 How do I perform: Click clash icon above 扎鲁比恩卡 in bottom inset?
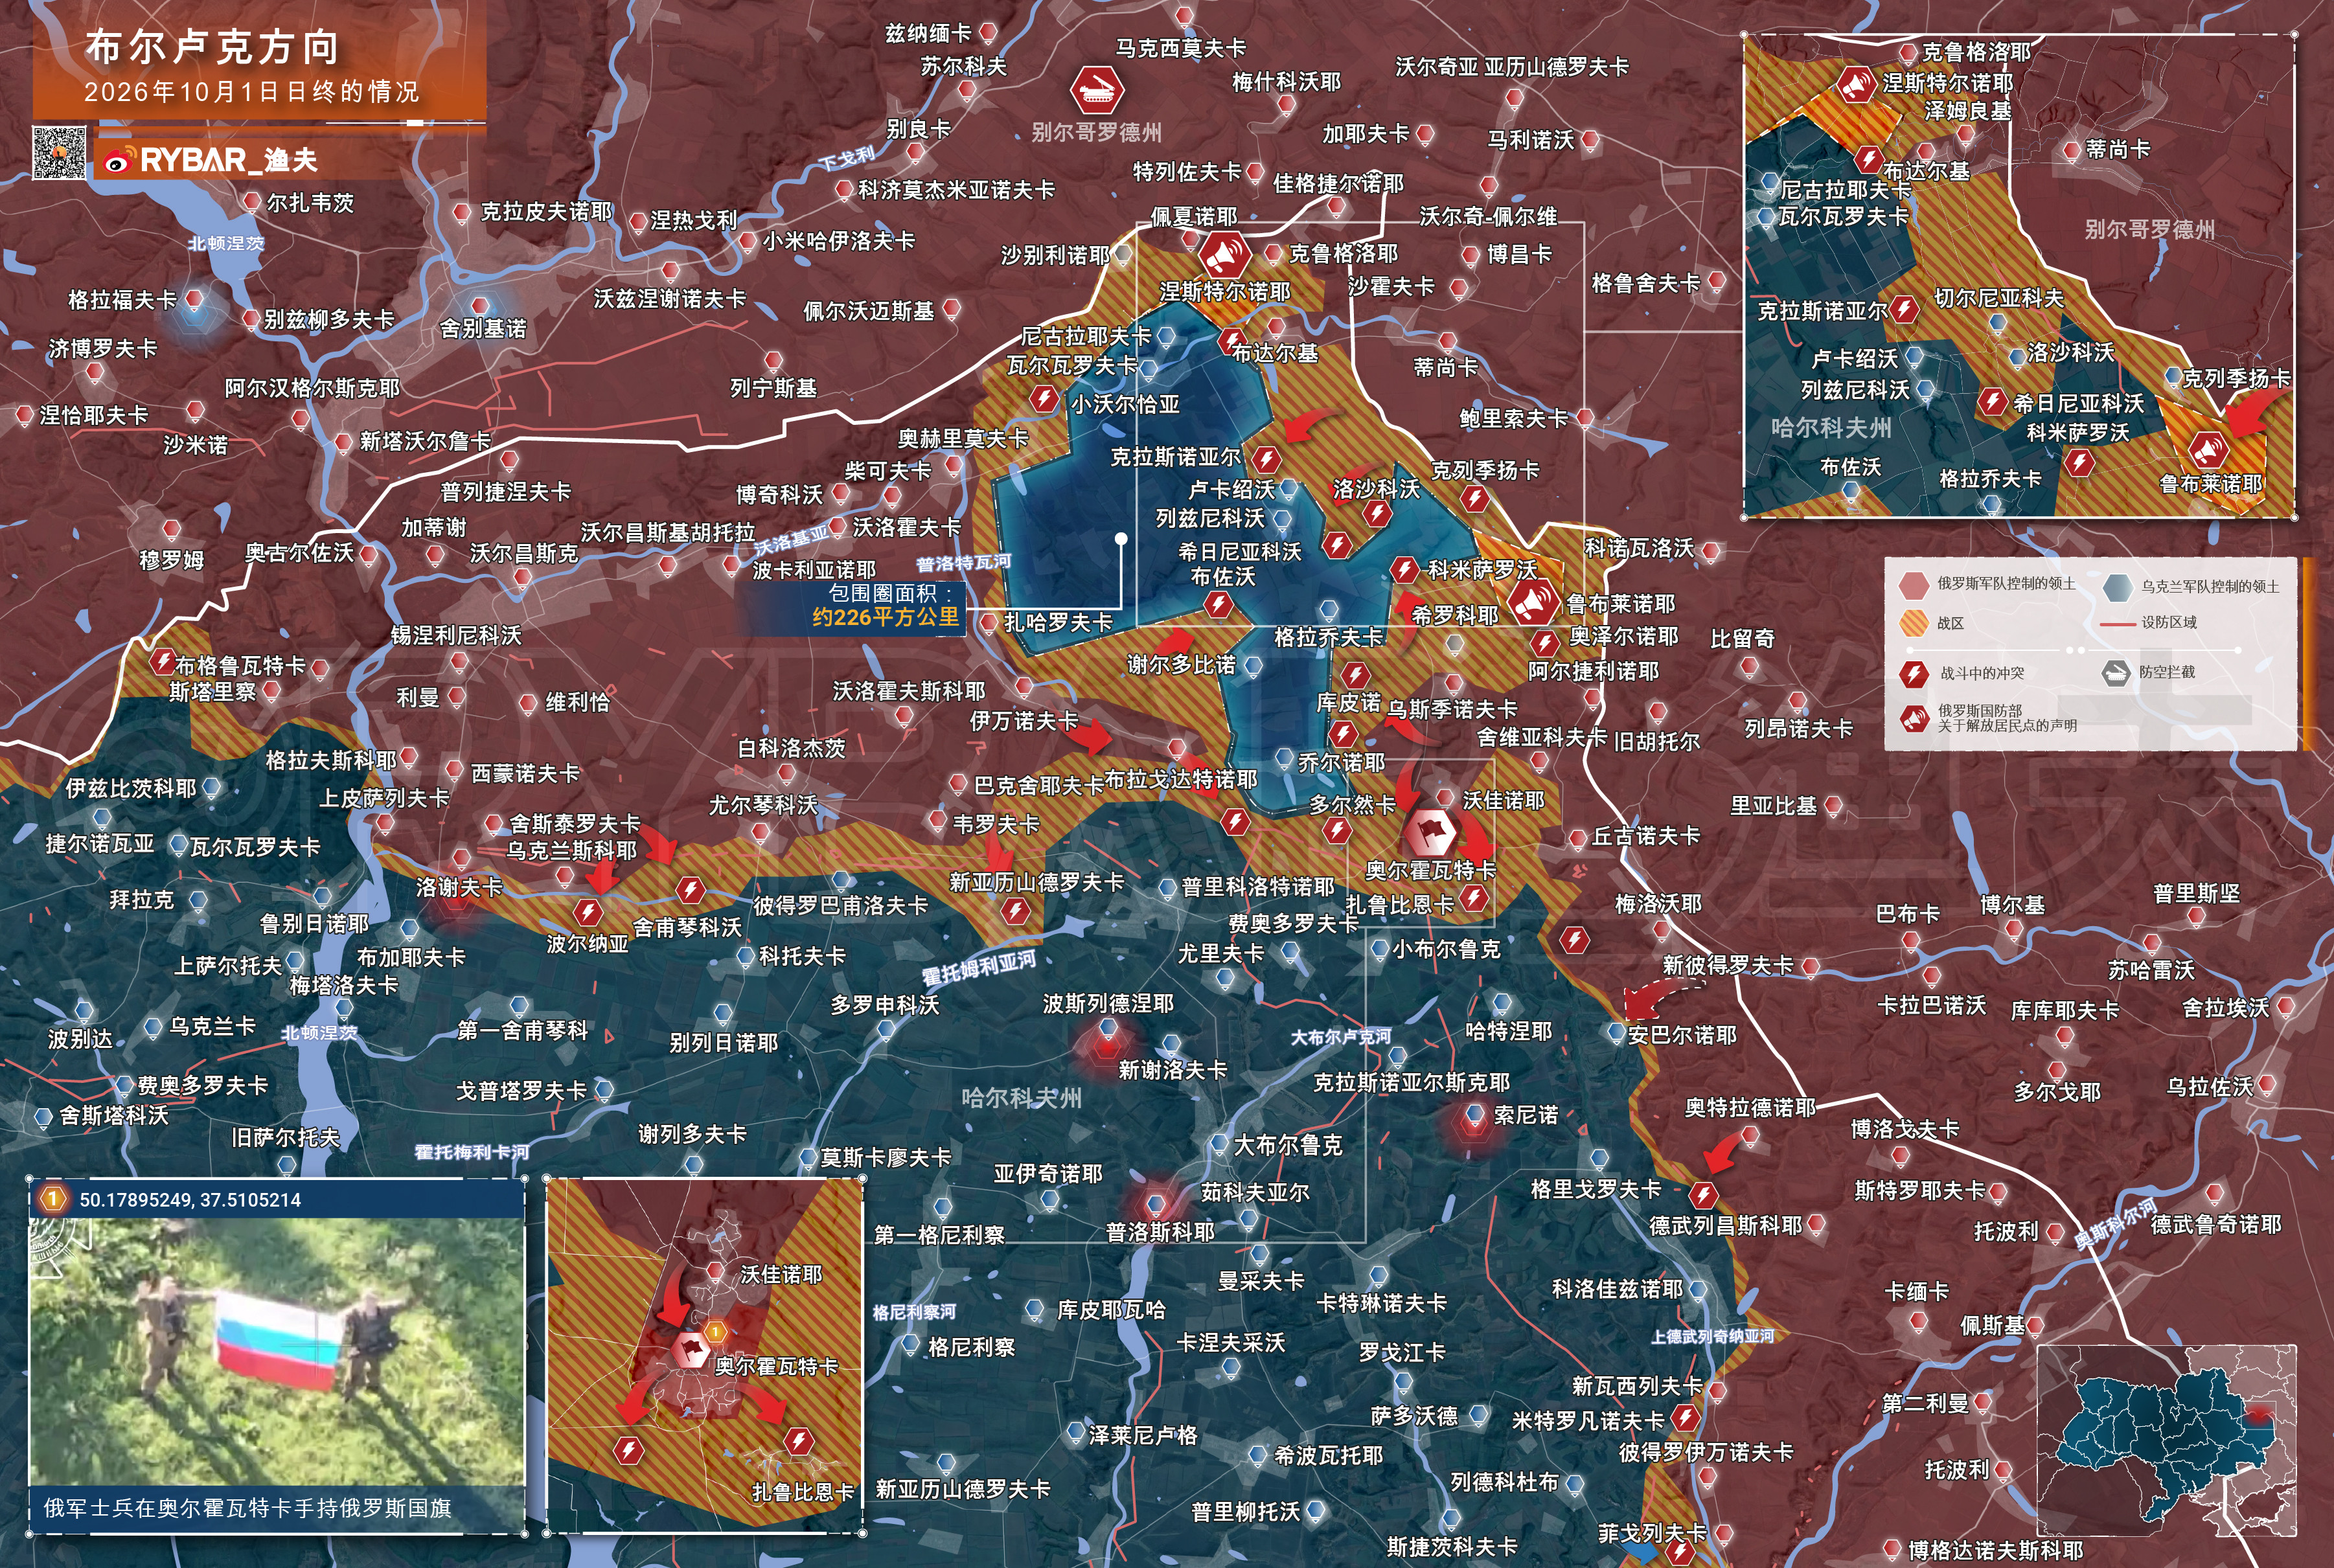(797, 1441)
